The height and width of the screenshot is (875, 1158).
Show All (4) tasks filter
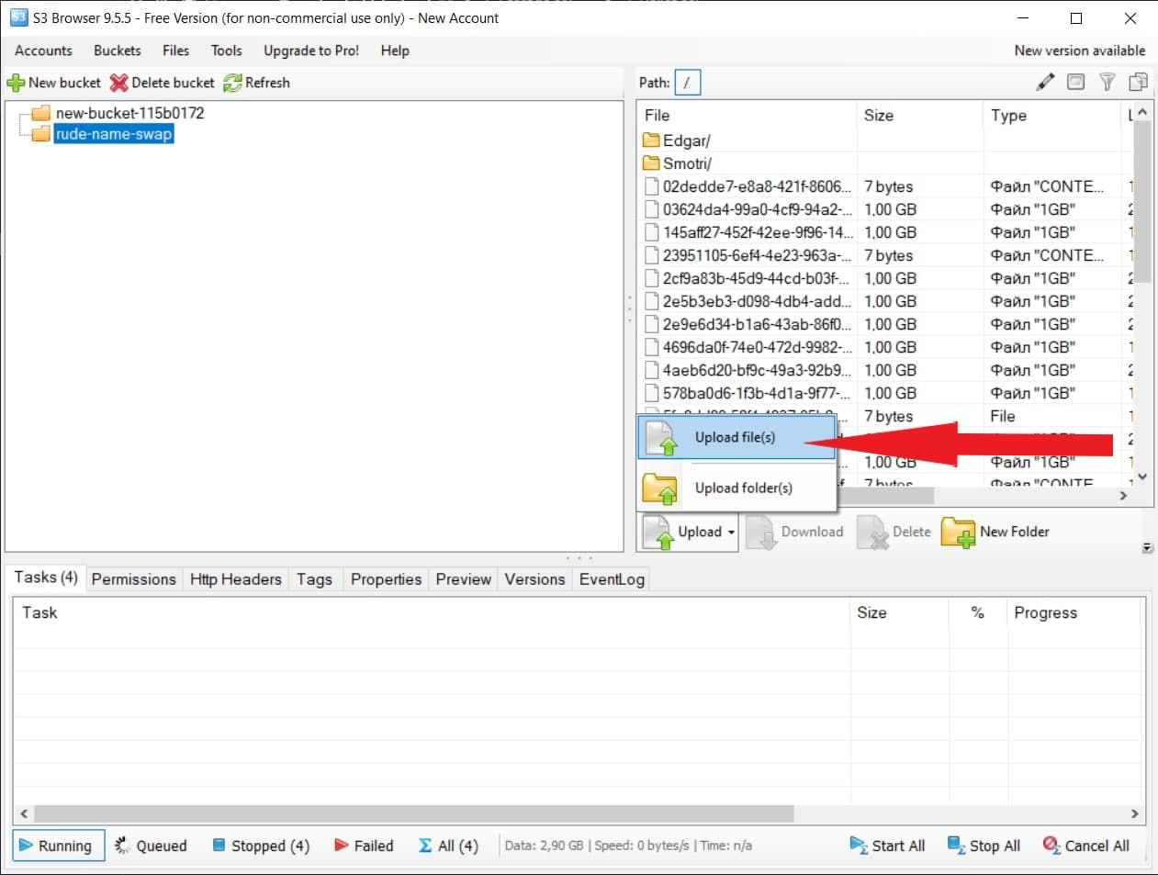click(448, 846)
